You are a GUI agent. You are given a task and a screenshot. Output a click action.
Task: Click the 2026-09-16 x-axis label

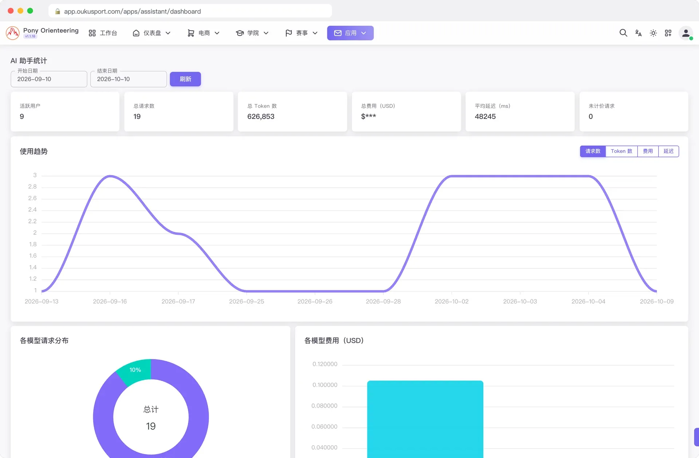(110, 302)
